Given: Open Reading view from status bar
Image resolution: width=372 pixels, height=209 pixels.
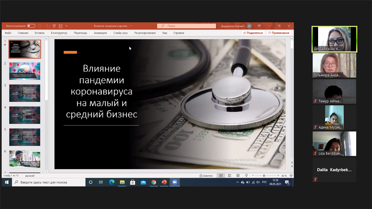Looking at the screenshot, I should point(238,176).
